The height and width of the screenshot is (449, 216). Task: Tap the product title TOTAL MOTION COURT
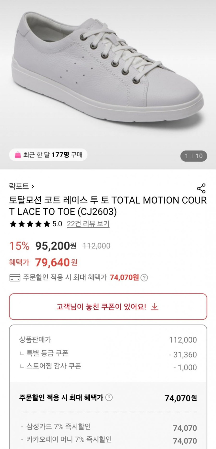[108, 206]
